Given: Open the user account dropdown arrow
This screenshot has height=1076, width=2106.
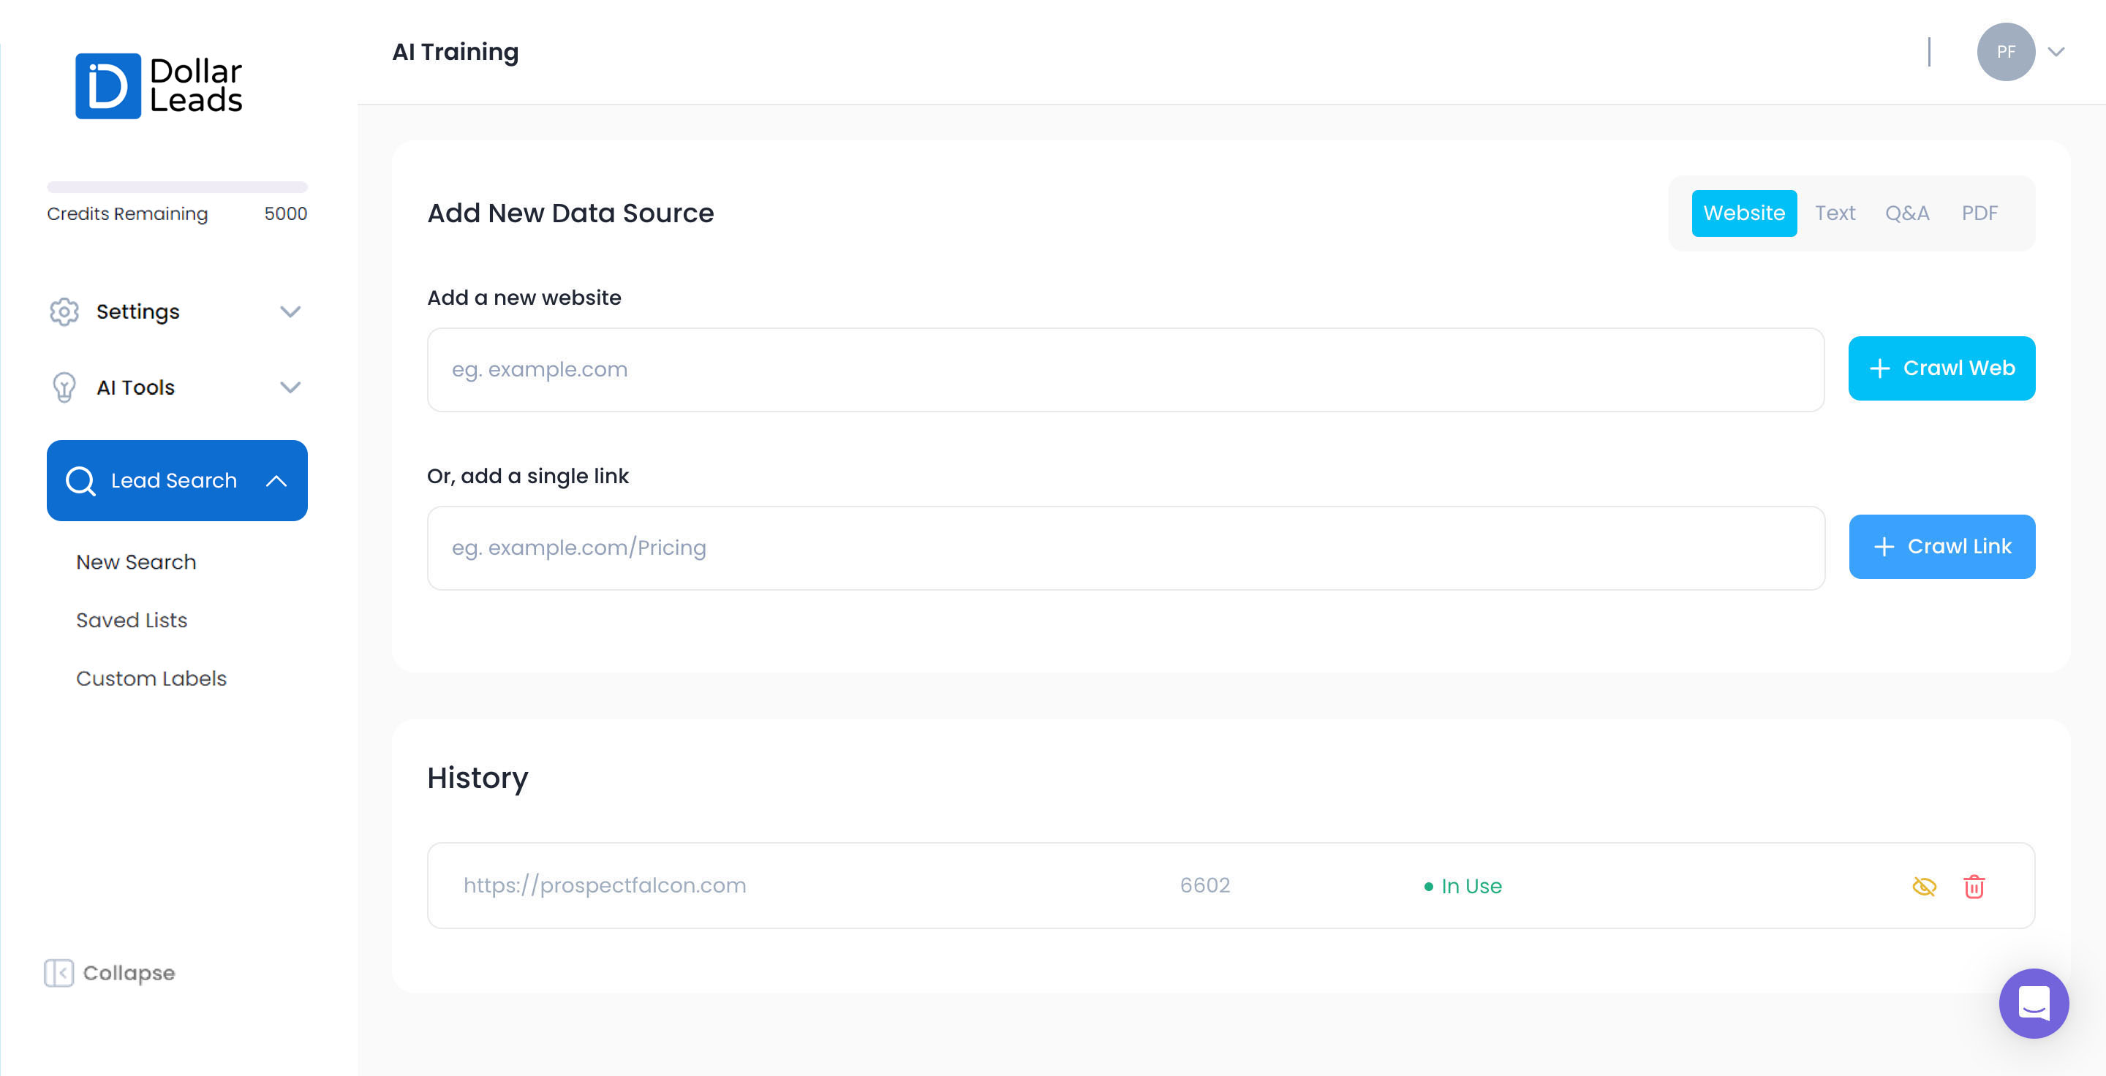Looking at the screenshot, I should 2056,51.
